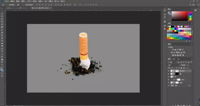
Task: Open the Color panel flyout menu
Action: point(192,9)
